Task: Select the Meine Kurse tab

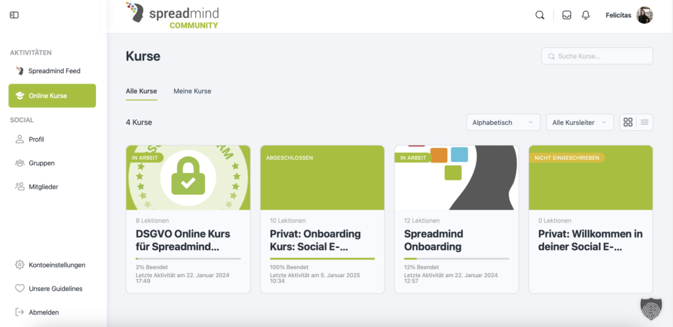Action: [x=192, y=91]
